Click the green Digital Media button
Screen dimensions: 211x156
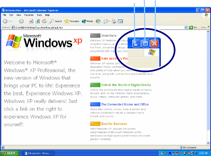click(x=95, y=85)
